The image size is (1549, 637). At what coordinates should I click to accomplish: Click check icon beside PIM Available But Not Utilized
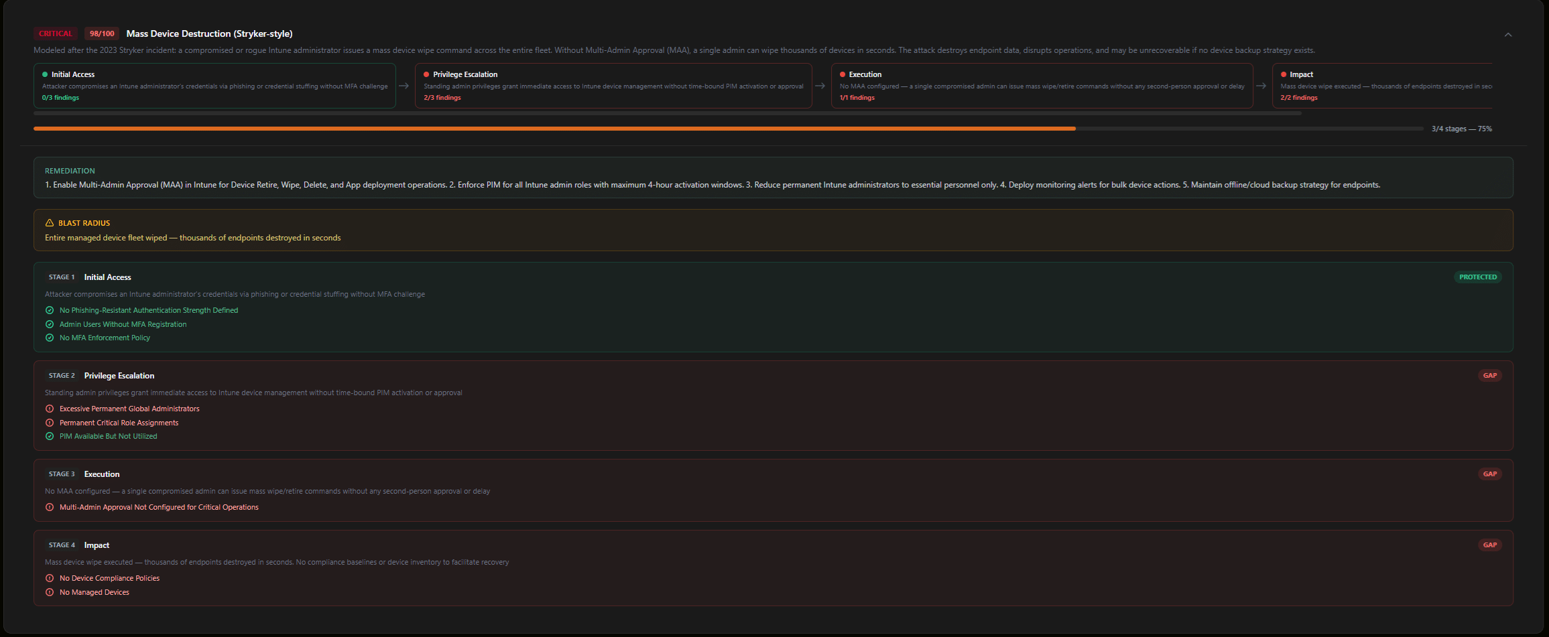pos(50,436)
